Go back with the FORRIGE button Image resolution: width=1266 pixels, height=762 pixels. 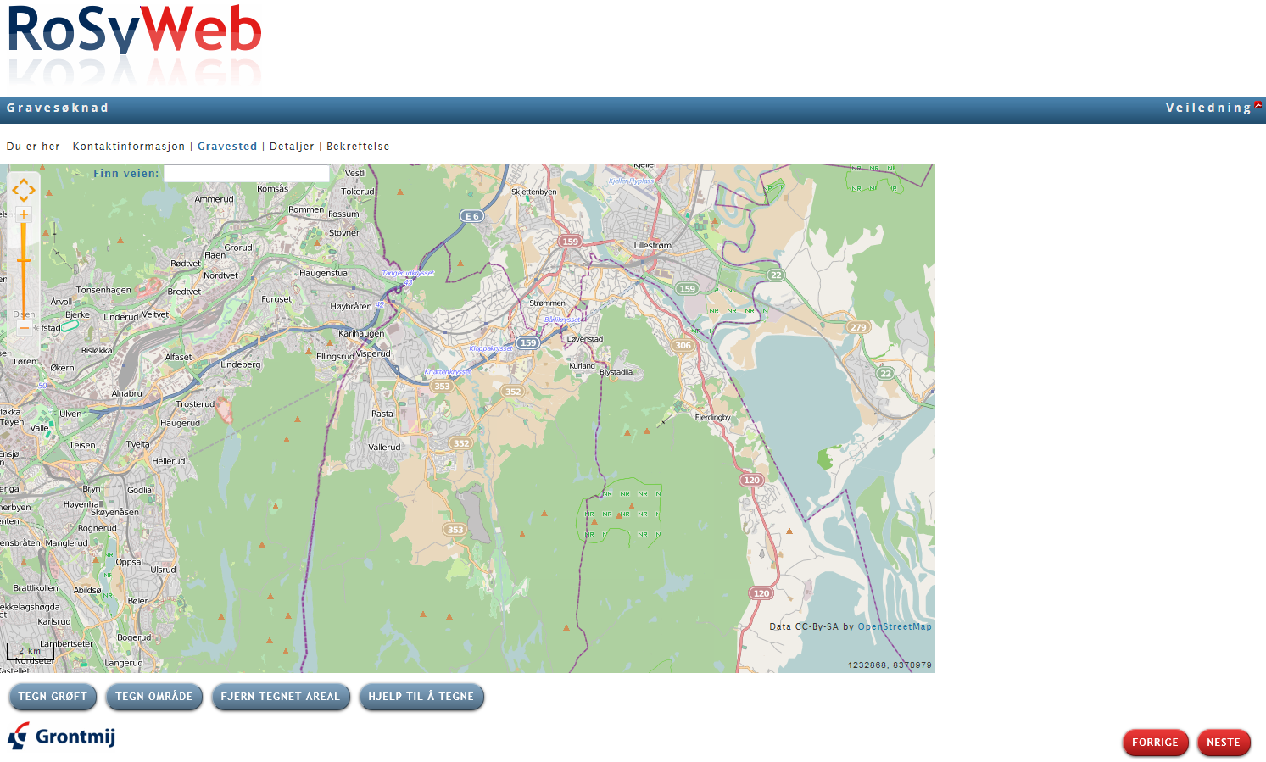(1155, 743)
